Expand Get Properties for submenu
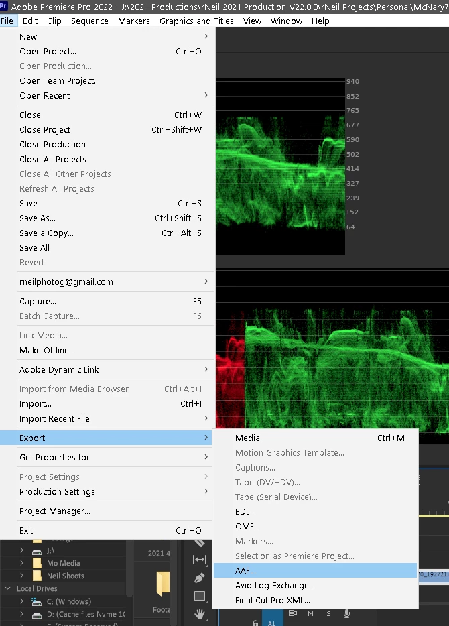449x626 pixels. point(206,457)
